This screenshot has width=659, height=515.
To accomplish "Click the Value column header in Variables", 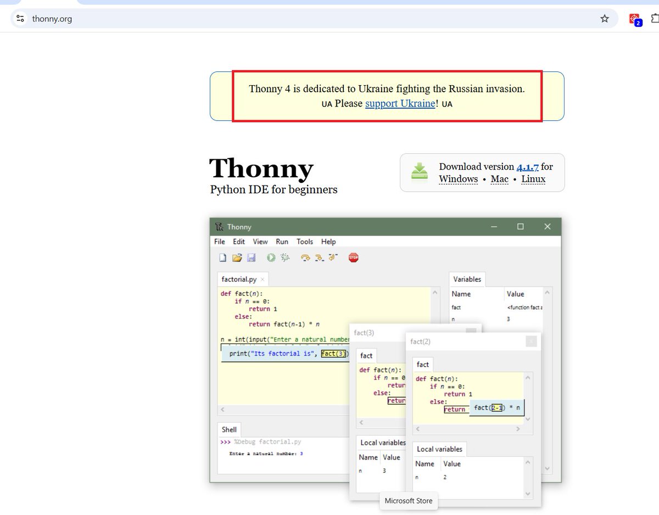I will [516, 294].
